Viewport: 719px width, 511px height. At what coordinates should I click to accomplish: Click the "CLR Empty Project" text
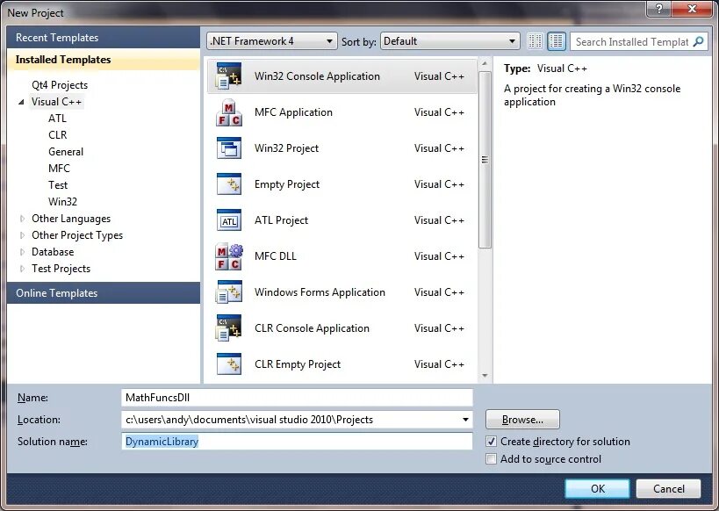click(x=298, y=364)
